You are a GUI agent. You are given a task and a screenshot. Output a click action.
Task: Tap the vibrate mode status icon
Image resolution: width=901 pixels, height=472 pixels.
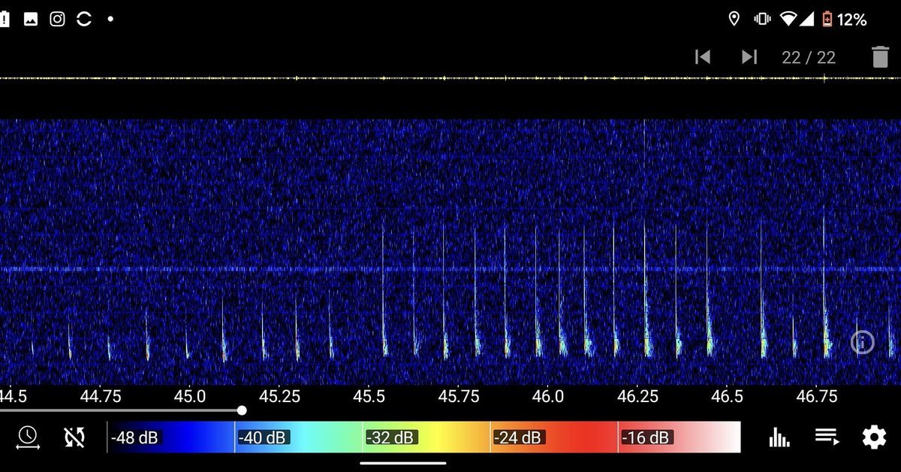pos(761,20)
